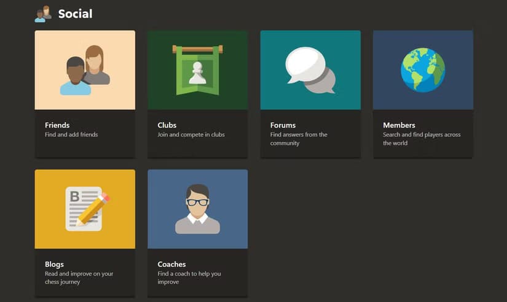Click the "Find and add friends" description
The image size is (507, 302).
pos(71,134)
